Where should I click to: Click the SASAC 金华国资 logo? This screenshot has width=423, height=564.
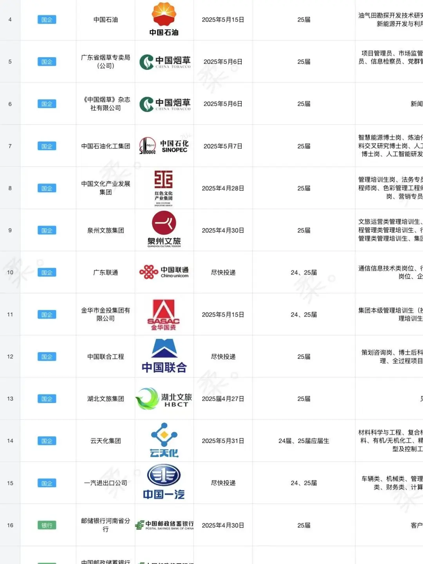[164, 315]
